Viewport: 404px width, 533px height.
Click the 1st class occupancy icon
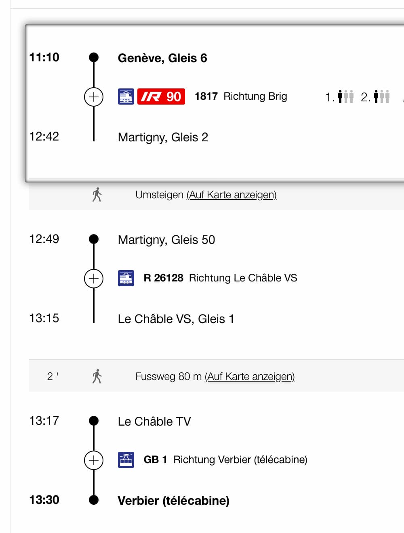(x=345, y=97)
